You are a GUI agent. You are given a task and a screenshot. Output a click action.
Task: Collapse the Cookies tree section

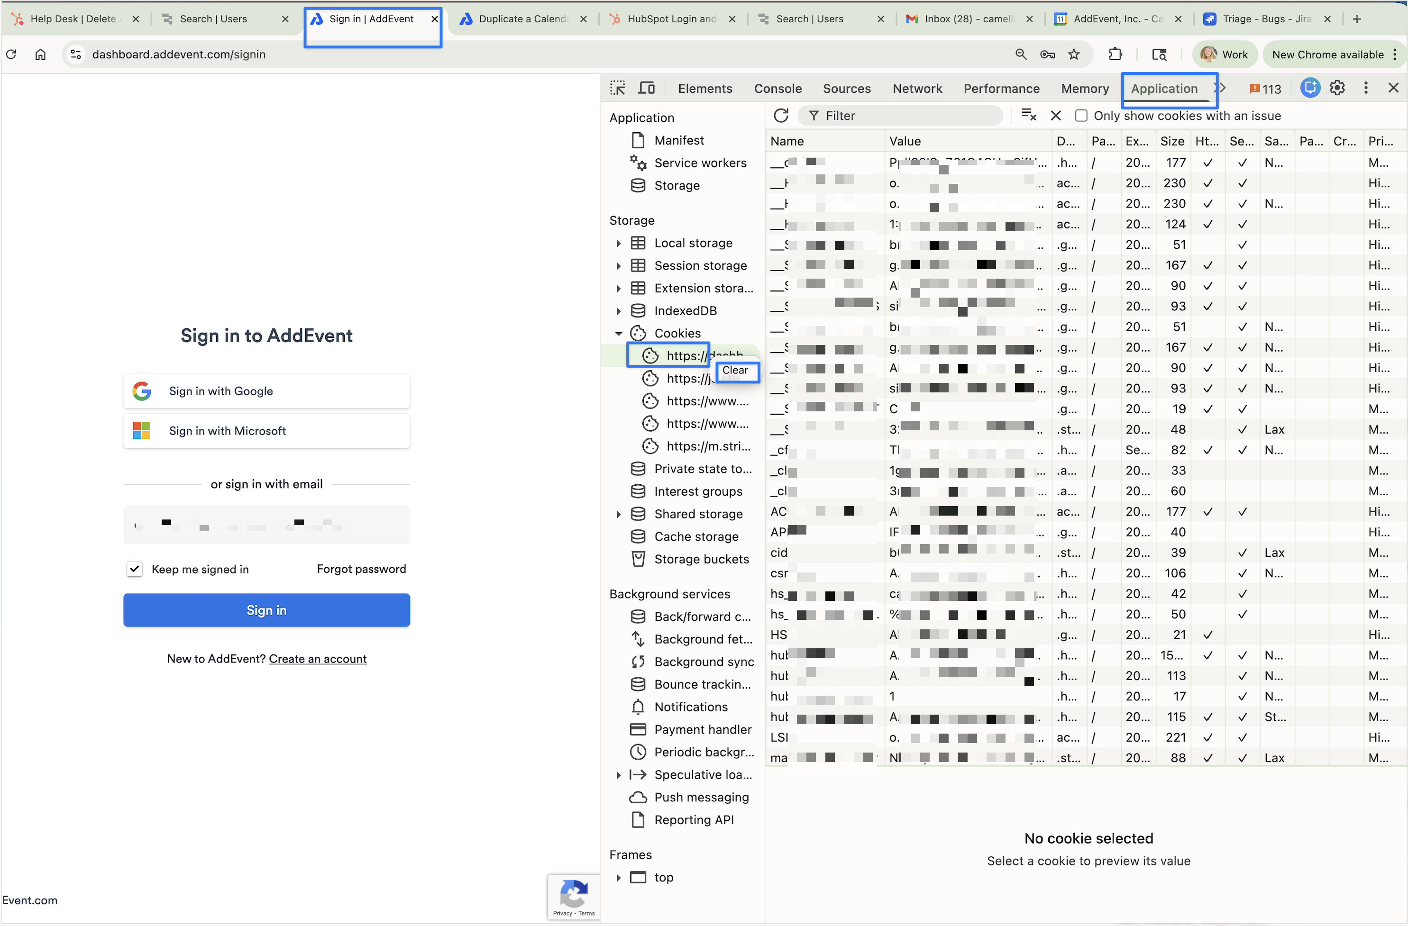(x=618, y=334)
